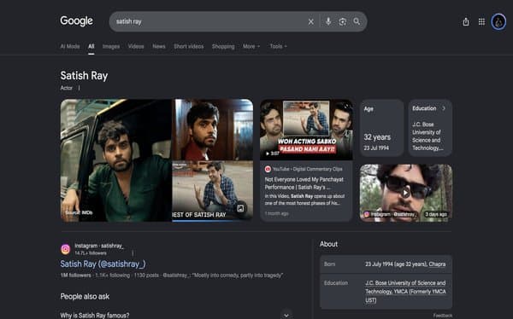Expand the Education card chevron
Image resolution: width=513 pixels, height=319 pixels.
[x=444, y=108]
